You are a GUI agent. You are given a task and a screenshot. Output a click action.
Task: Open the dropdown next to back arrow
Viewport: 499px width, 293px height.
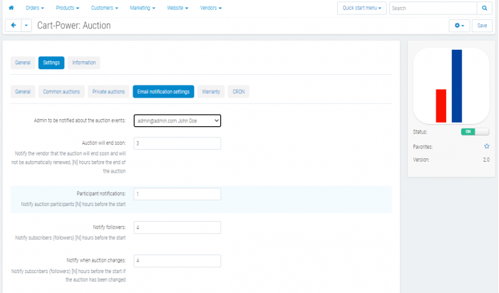click(26, 26)
